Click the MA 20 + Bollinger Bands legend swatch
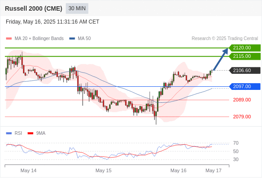This screenshot has height=178, width=262. [x=9, y=39]
